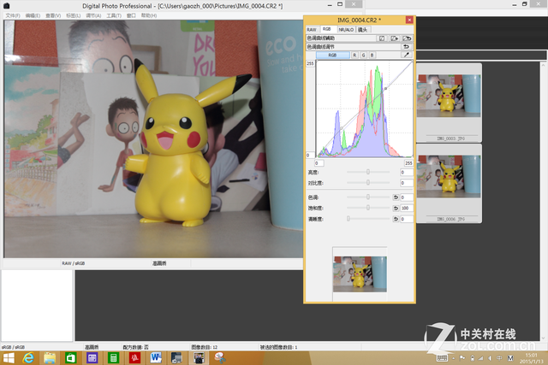Open the View (查看) menu
The height and width of the screenshot is (365, 548).
[53, 15]
